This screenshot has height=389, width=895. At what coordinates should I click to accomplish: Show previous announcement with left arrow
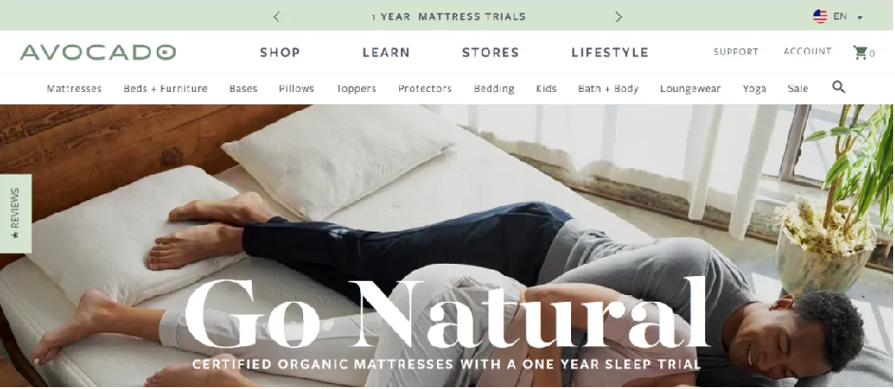click(276, 16)
